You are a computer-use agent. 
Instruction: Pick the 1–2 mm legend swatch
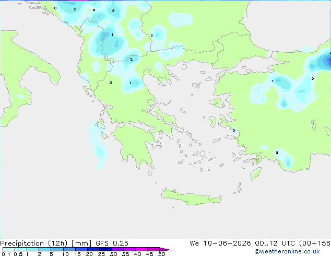tap(33, 249)
